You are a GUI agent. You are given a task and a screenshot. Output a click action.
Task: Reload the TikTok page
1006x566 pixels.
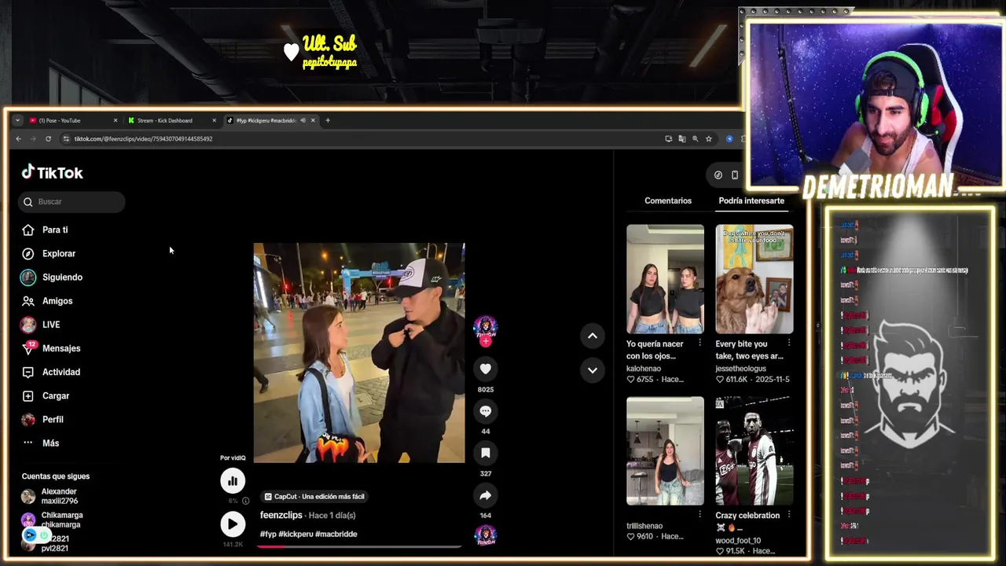click(48, 139)
